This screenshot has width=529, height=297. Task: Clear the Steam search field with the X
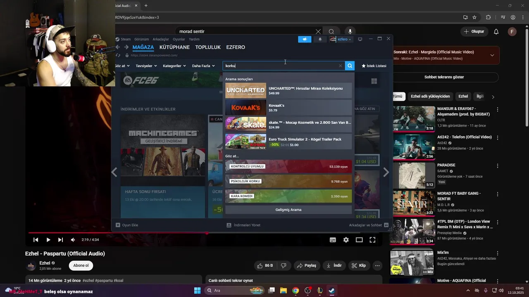(341, 66)
